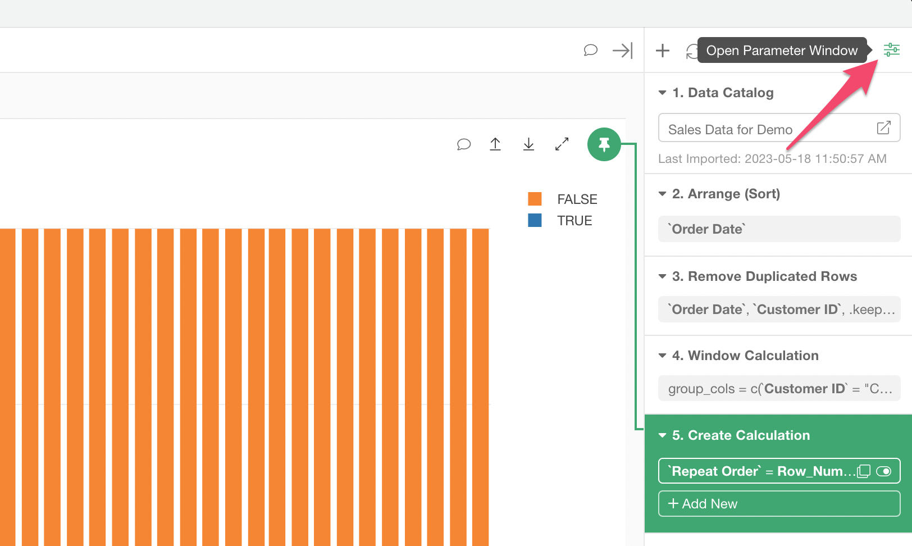The width and height of the screenshot is (912, 546).
Task: Open the Parameter Window sliders icon
Action: pos(891,50)
